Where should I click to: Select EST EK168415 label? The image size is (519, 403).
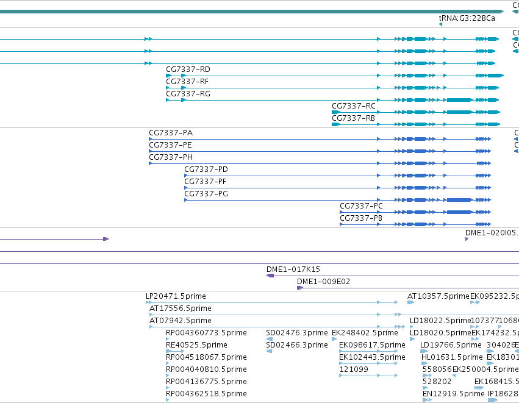point(496,382)
